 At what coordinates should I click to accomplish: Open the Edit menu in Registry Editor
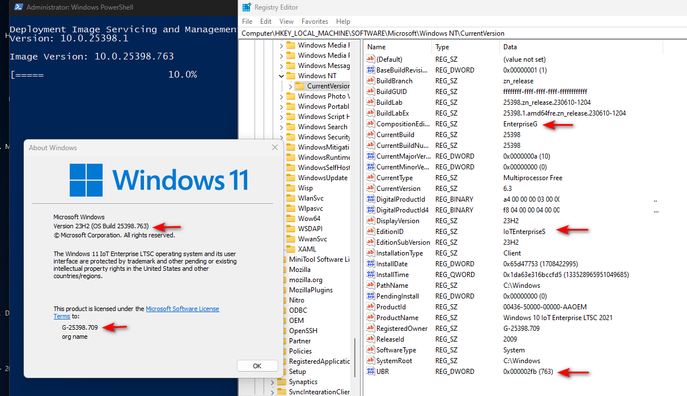(266, 22)
